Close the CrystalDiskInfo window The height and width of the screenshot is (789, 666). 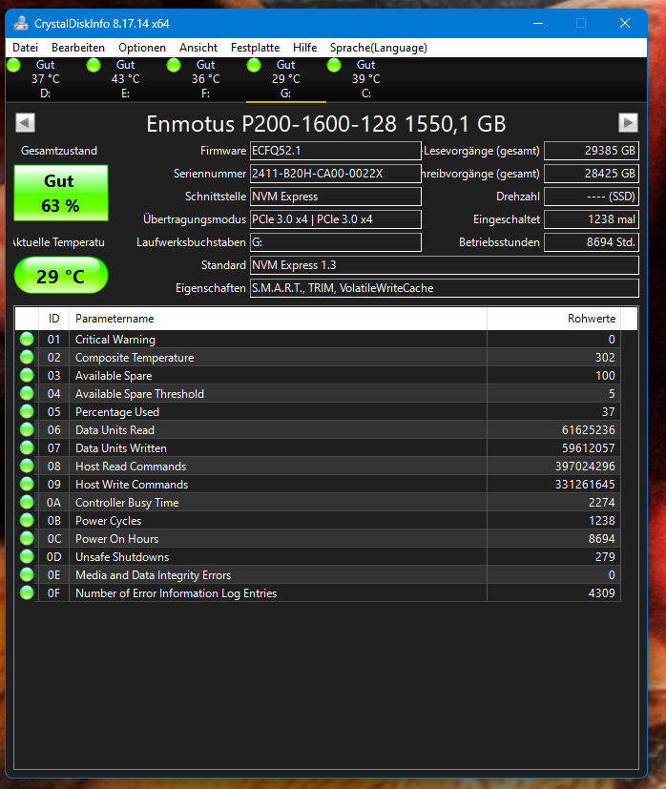pyautogui.click(x=625, y=23)
